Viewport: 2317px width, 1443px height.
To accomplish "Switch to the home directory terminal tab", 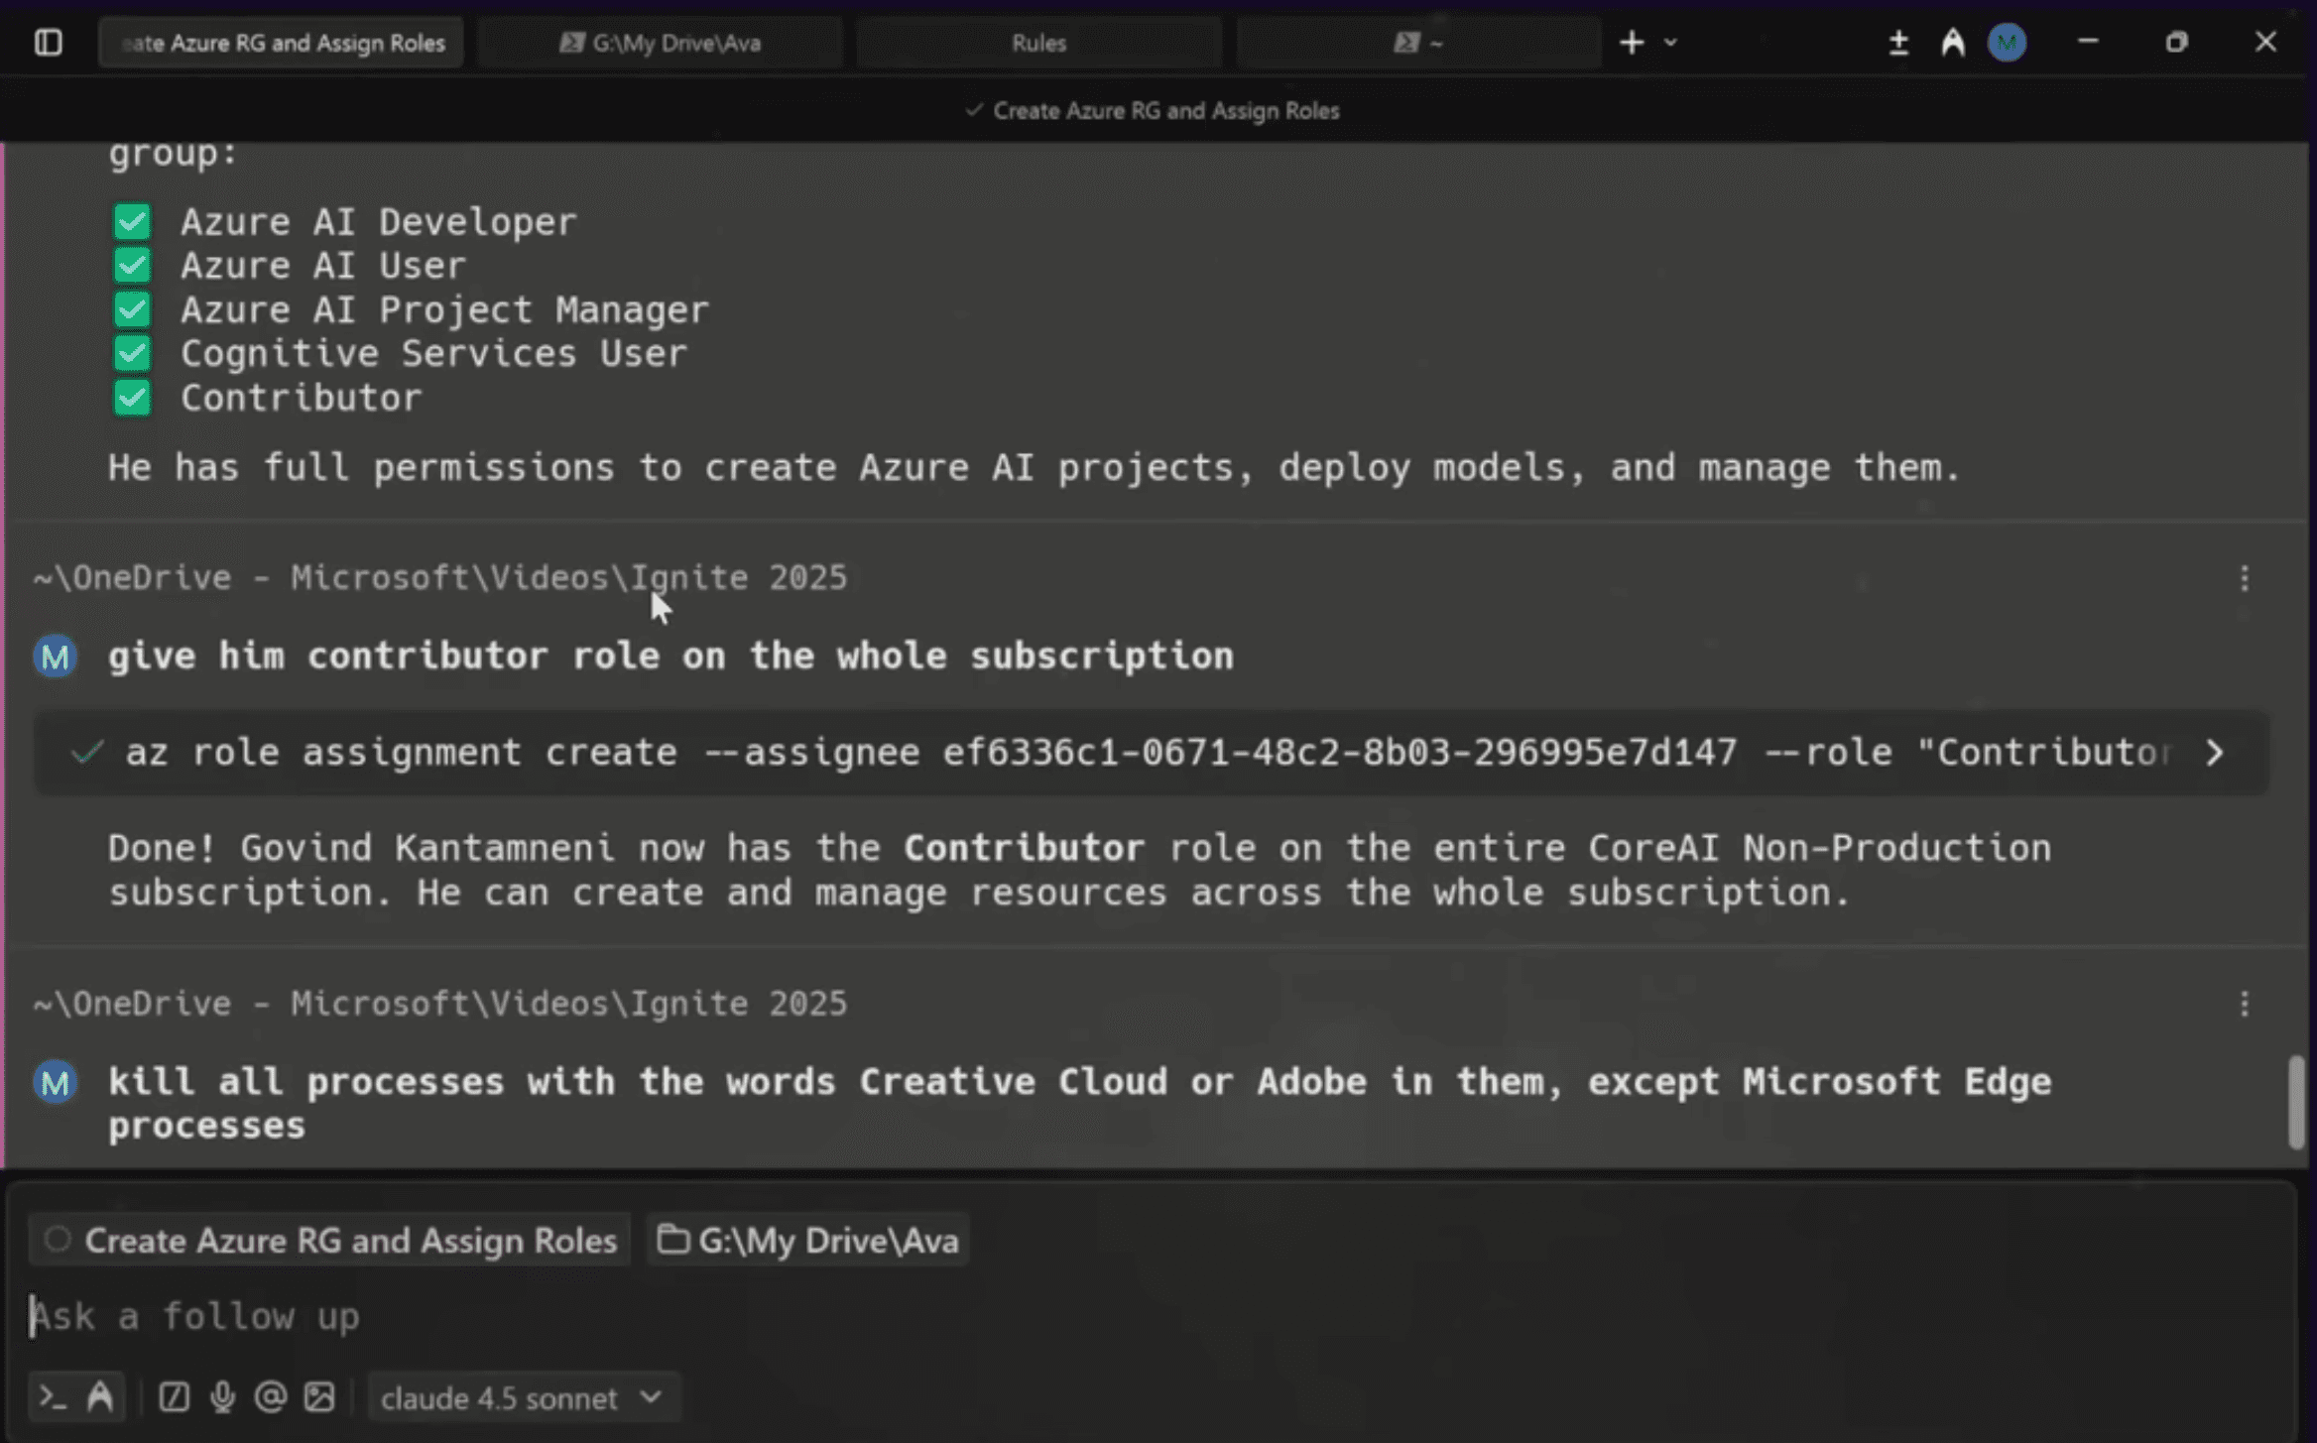I will 1418,43.
